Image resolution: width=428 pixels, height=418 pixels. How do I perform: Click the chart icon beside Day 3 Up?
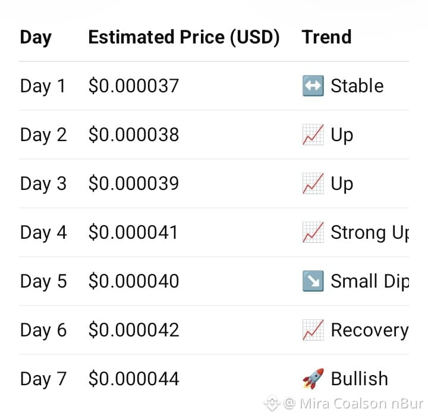pos(313,183)
